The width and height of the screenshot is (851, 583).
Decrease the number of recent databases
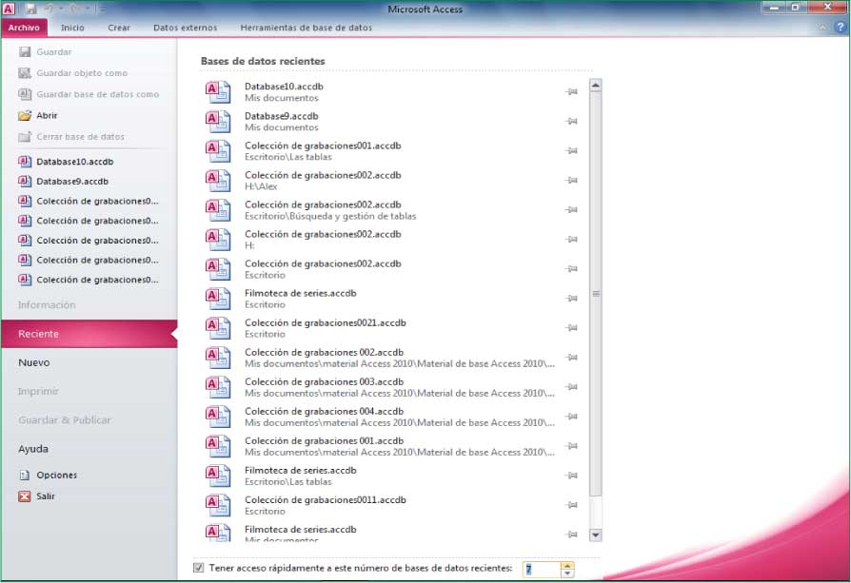(567, 573)
